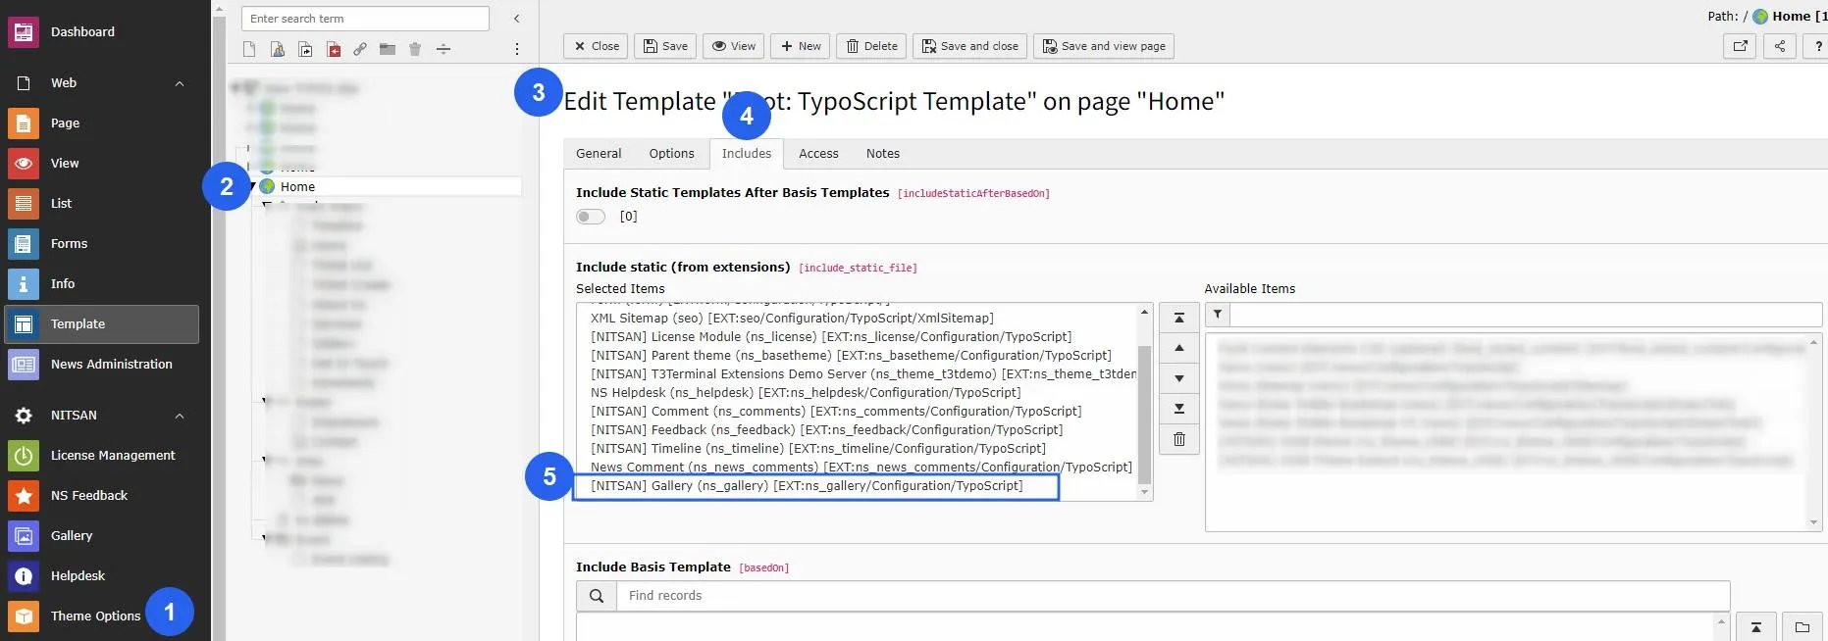Switch to the General tab
1828x641 pixels.
(x=599, y=154)
